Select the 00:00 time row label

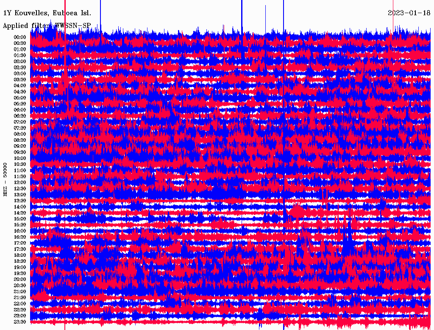(20, 37)
